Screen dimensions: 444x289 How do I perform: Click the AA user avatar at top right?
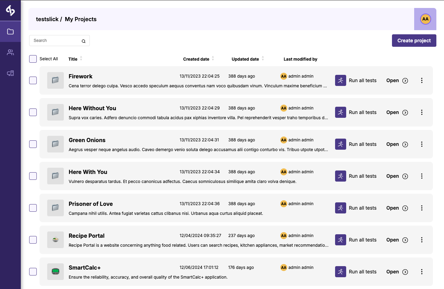pyautogui.click(x=425, y=19)
